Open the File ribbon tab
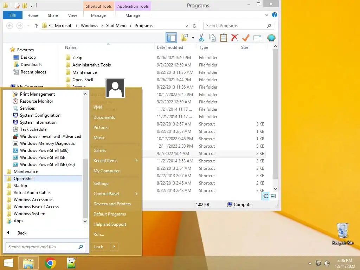 (13, 15)
